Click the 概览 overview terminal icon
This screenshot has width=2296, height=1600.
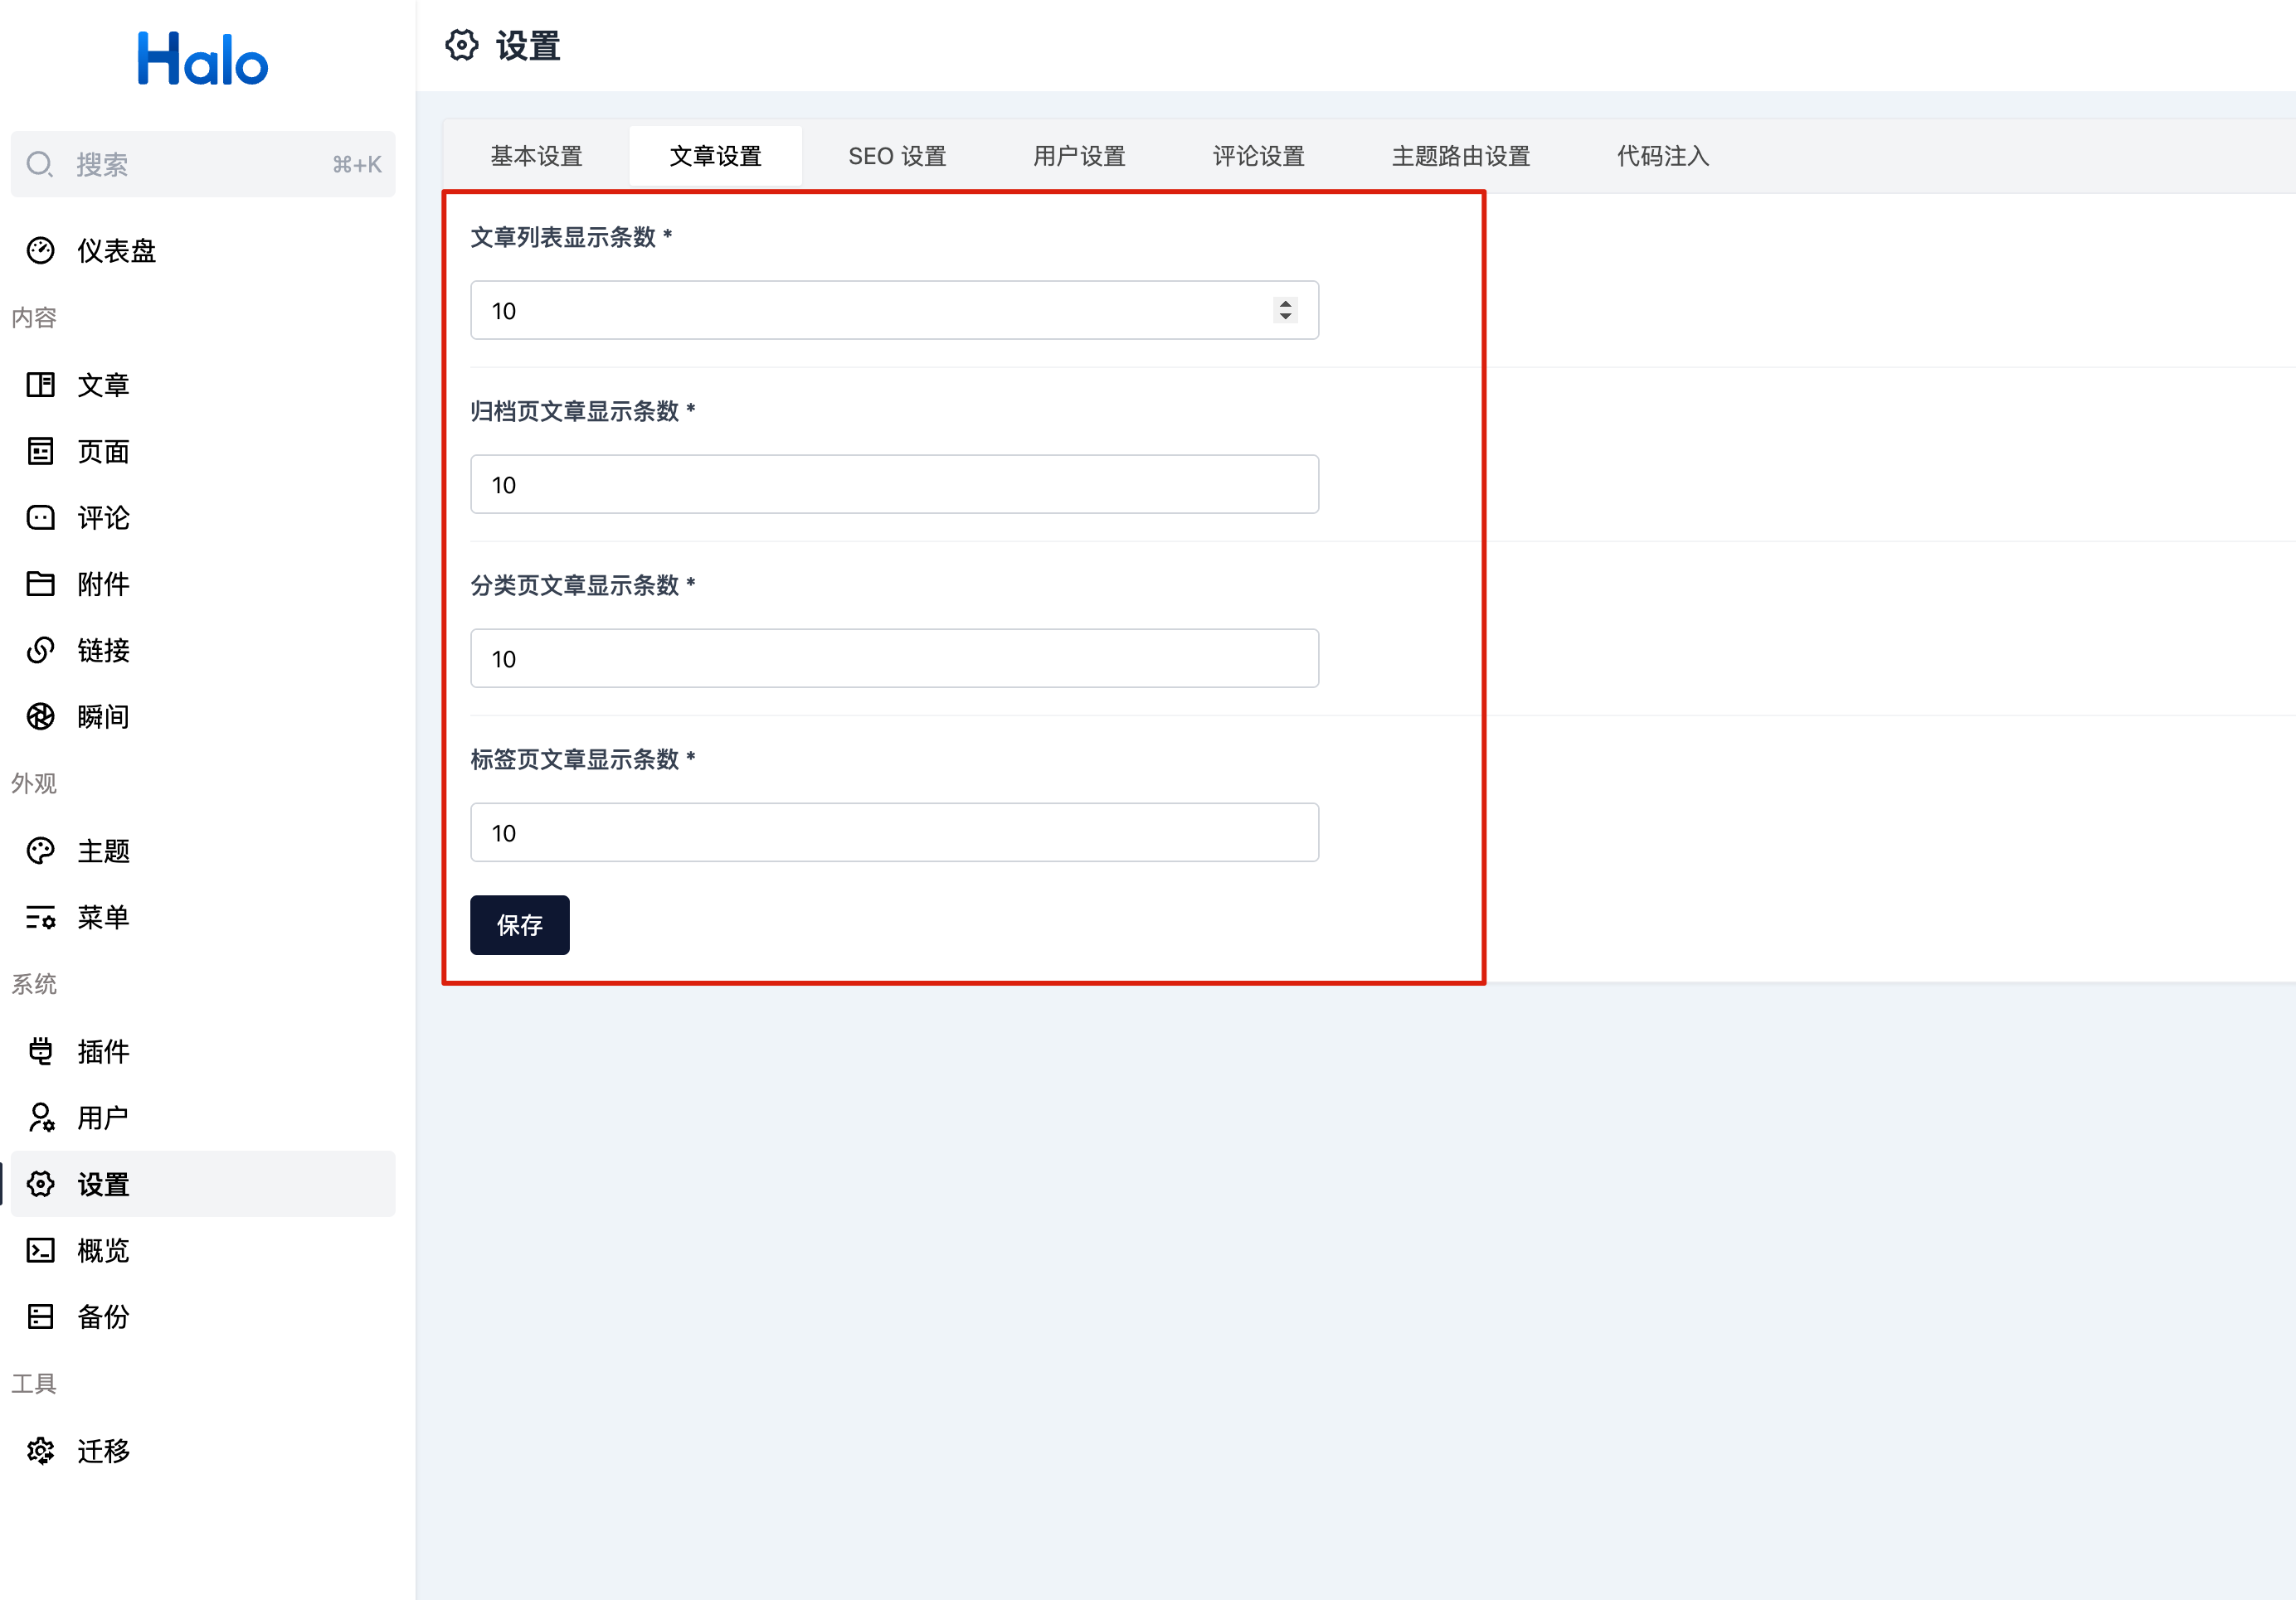(x=41, y=1250)
